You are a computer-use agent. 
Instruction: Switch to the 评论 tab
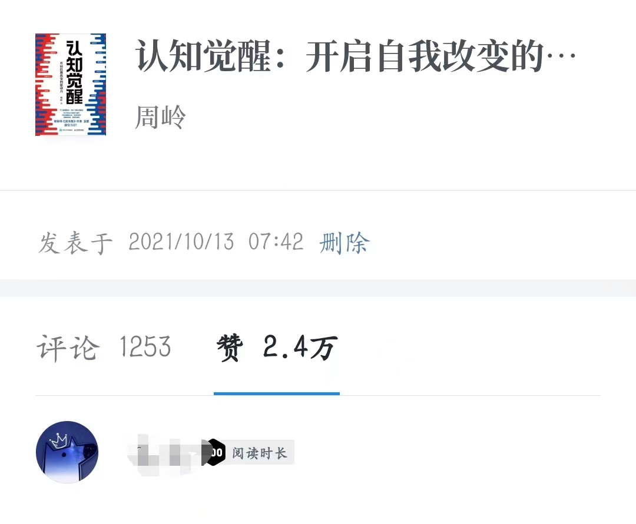tap(104, 348)
